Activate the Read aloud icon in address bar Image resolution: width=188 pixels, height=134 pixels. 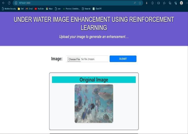(135, 3)
